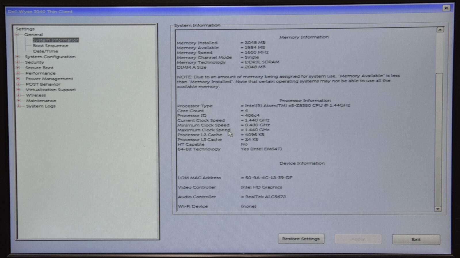
Task: Click the Exit button
Action: click(416, 239)
